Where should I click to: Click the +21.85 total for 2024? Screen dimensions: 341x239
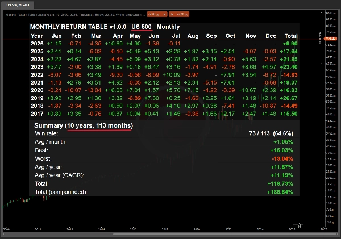click(x=289, y=59)
